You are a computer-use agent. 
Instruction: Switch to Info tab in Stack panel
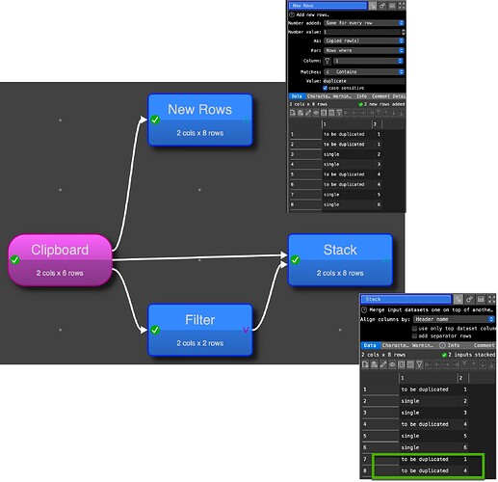[450, 345]
